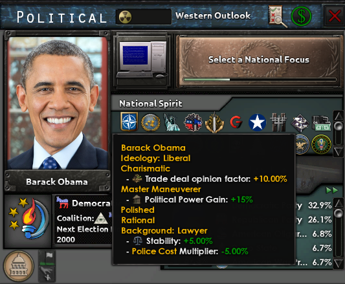The height and width of the screenshot is (284, 345).
Task: Open the green dollar sign finance button
Action: [x=301, y=16]
